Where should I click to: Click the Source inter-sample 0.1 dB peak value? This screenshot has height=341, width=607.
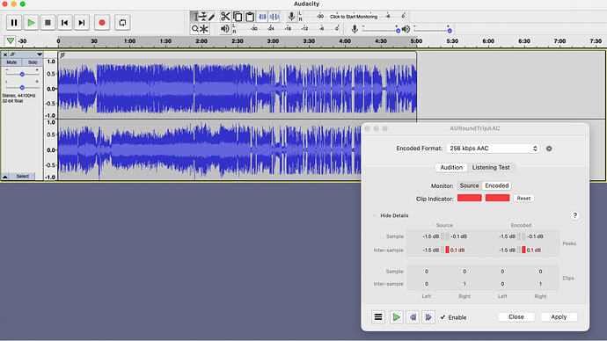(x=457, y=250)
